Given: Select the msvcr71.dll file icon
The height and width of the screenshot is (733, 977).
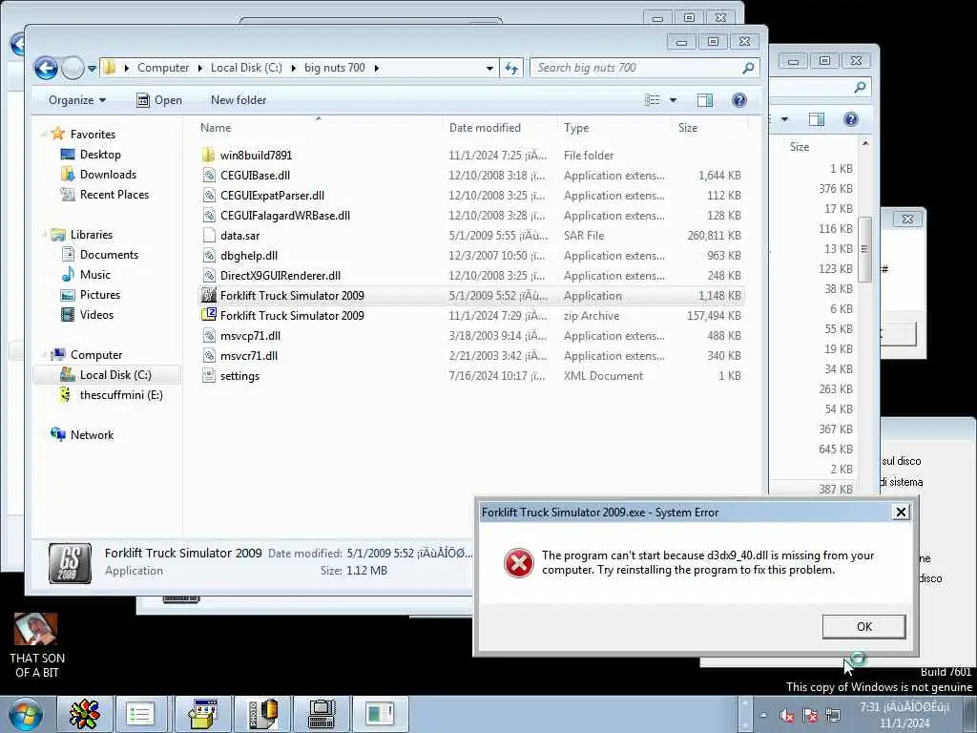Looking at the screenshot, I should click(209, 356).
